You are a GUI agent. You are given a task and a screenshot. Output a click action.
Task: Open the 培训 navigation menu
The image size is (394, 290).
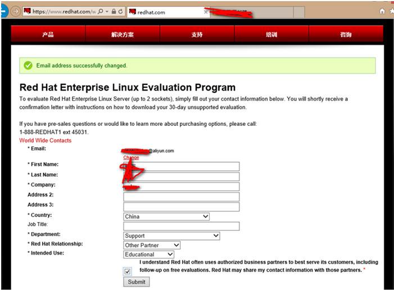tap(271, 34)
